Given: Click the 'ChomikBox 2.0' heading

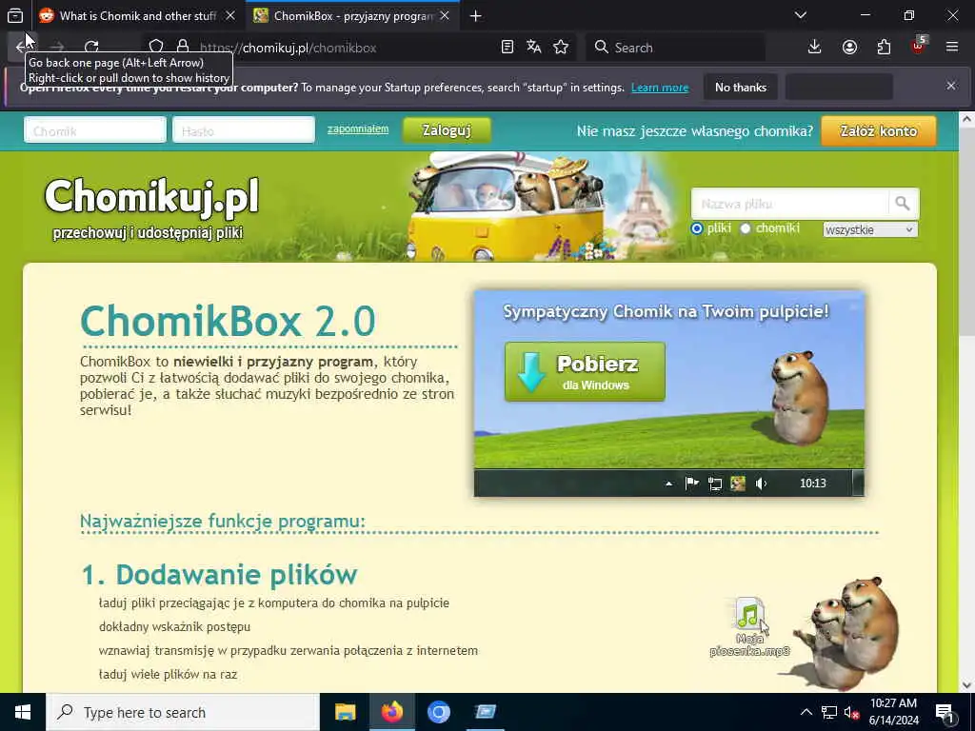Looking at the screenshot, I should pos(228,322).
